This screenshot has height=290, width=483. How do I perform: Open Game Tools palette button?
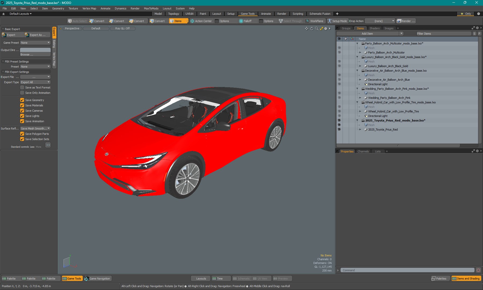(x=72, y=278)
